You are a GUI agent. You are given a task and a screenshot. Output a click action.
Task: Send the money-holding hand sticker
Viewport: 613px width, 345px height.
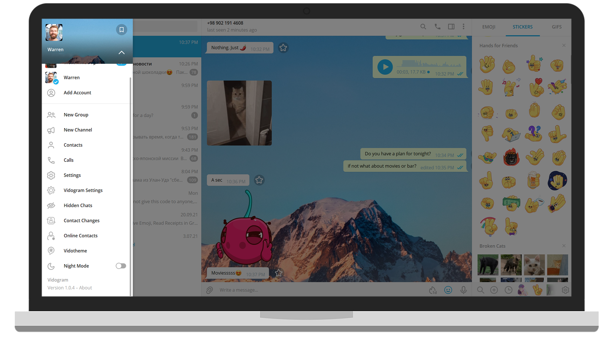[511, 203]
